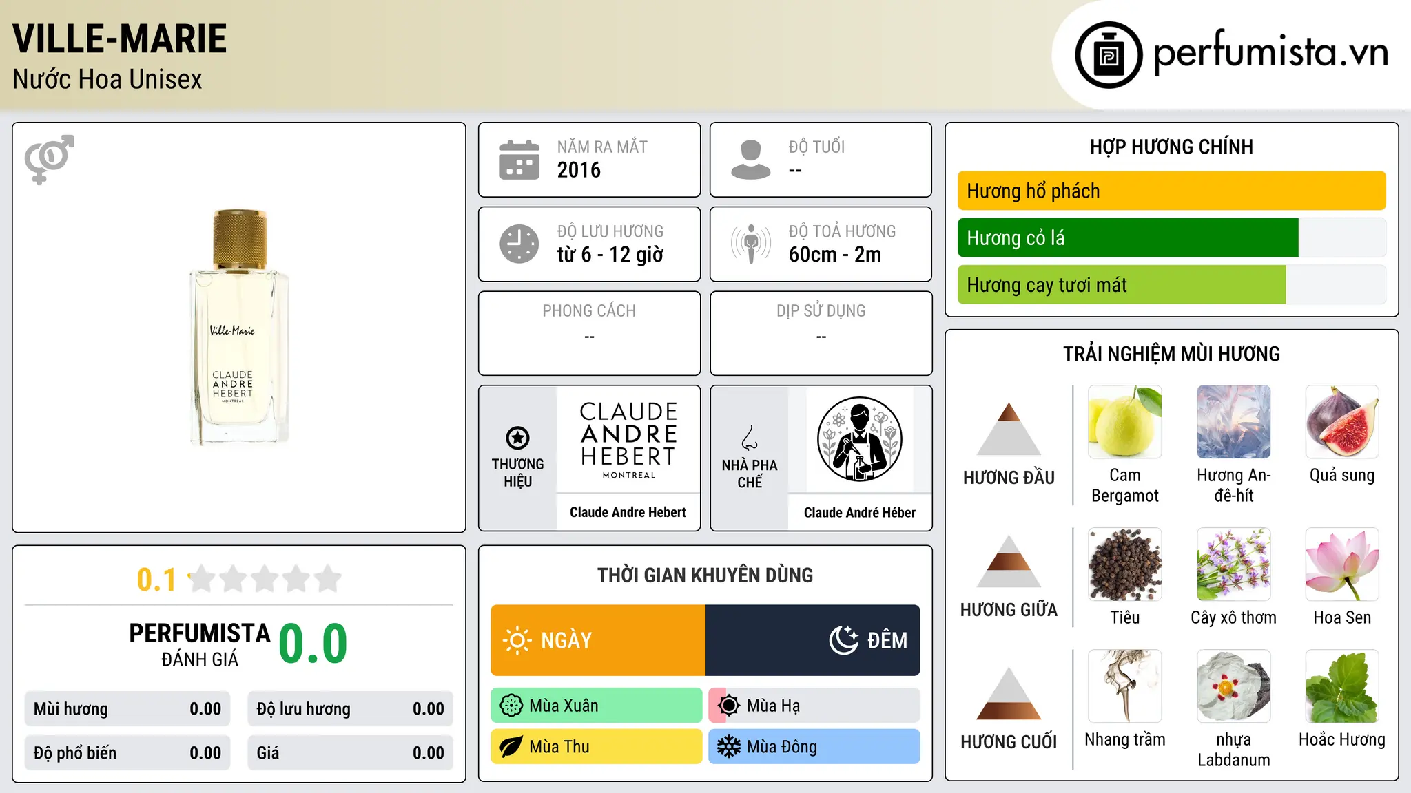Open the Ville-Marie perfume bottle image
This screenshot has width=1411, height=793.
(239, 327)
